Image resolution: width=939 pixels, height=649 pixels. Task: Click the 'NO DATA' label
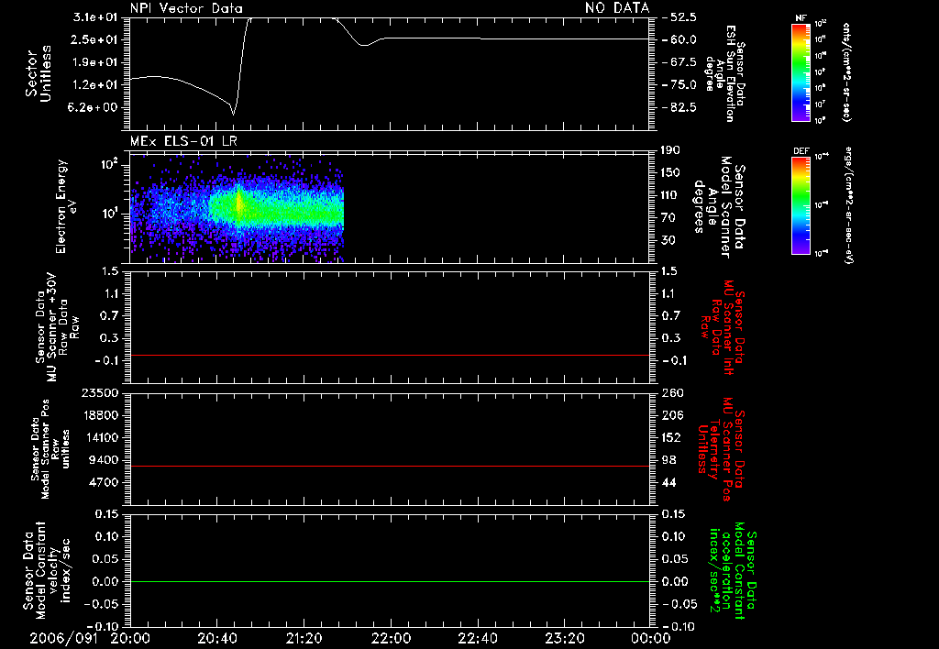point(617,8)
